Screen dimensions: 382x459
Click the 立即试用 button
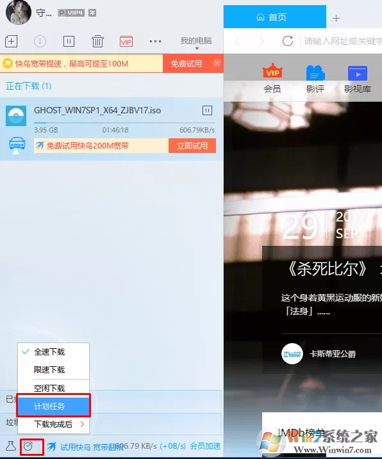192,146
